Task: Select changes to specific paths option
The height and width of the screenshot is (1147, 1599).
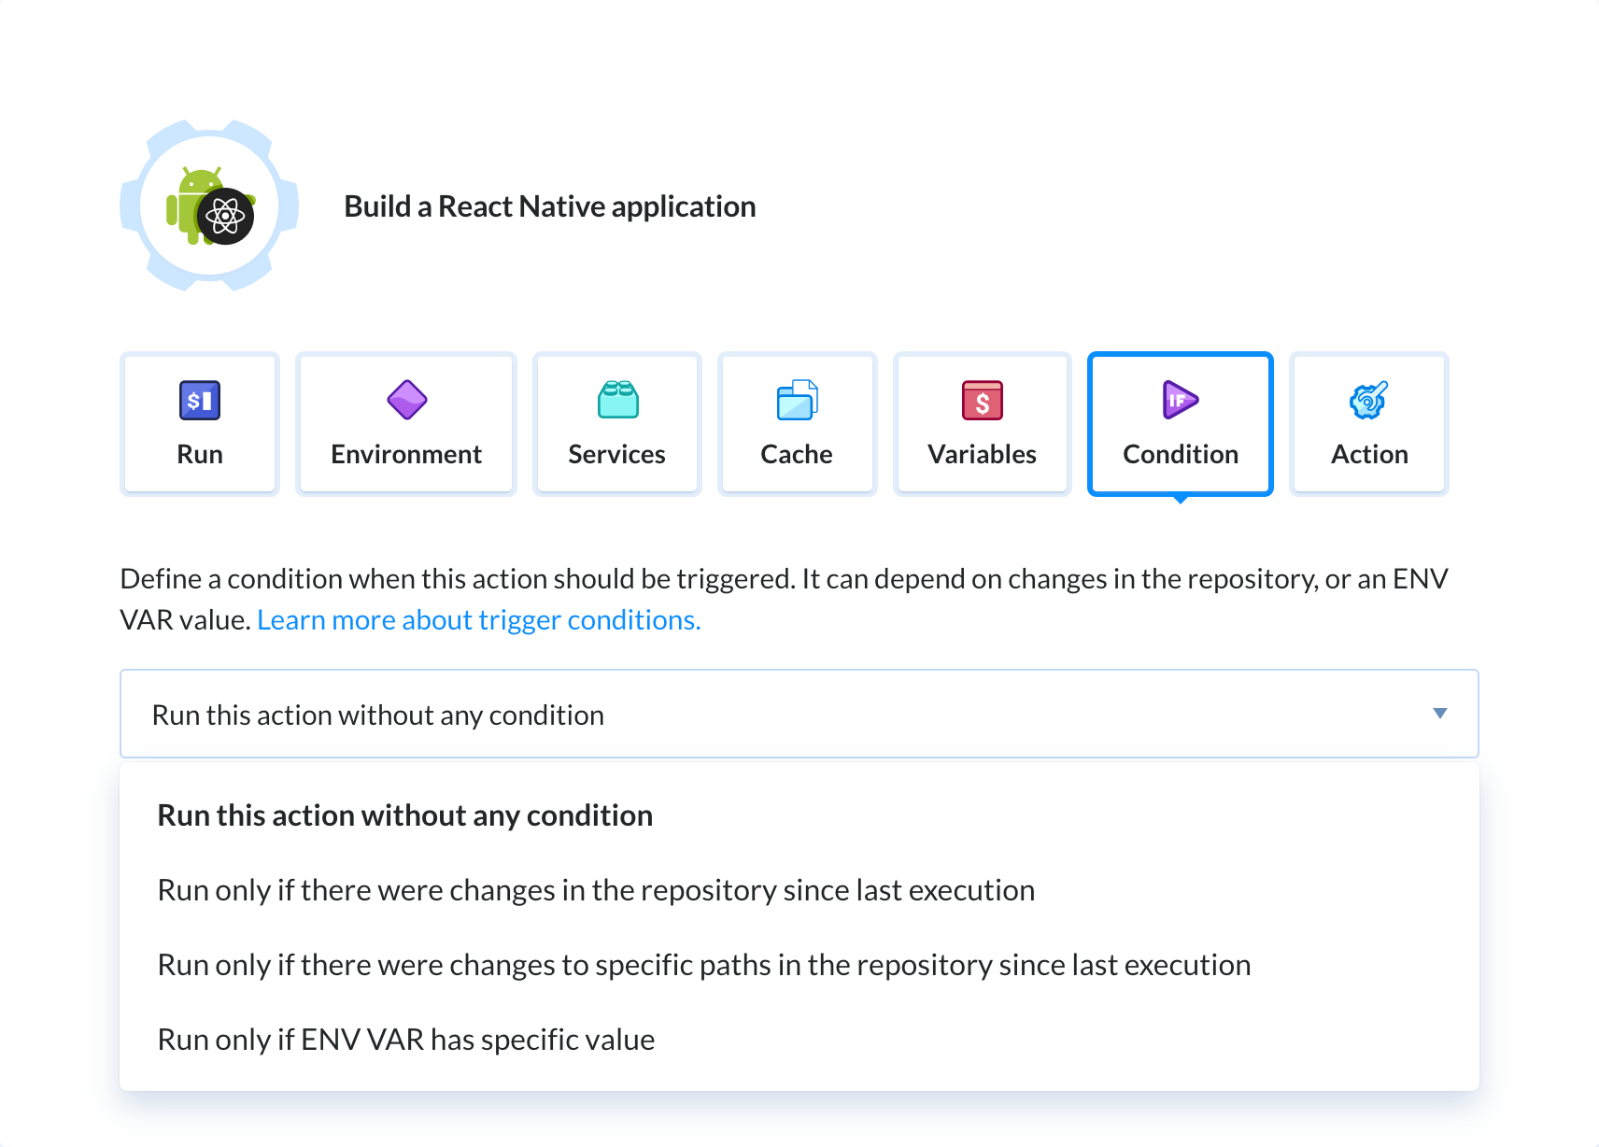Action: pos(703,964)
